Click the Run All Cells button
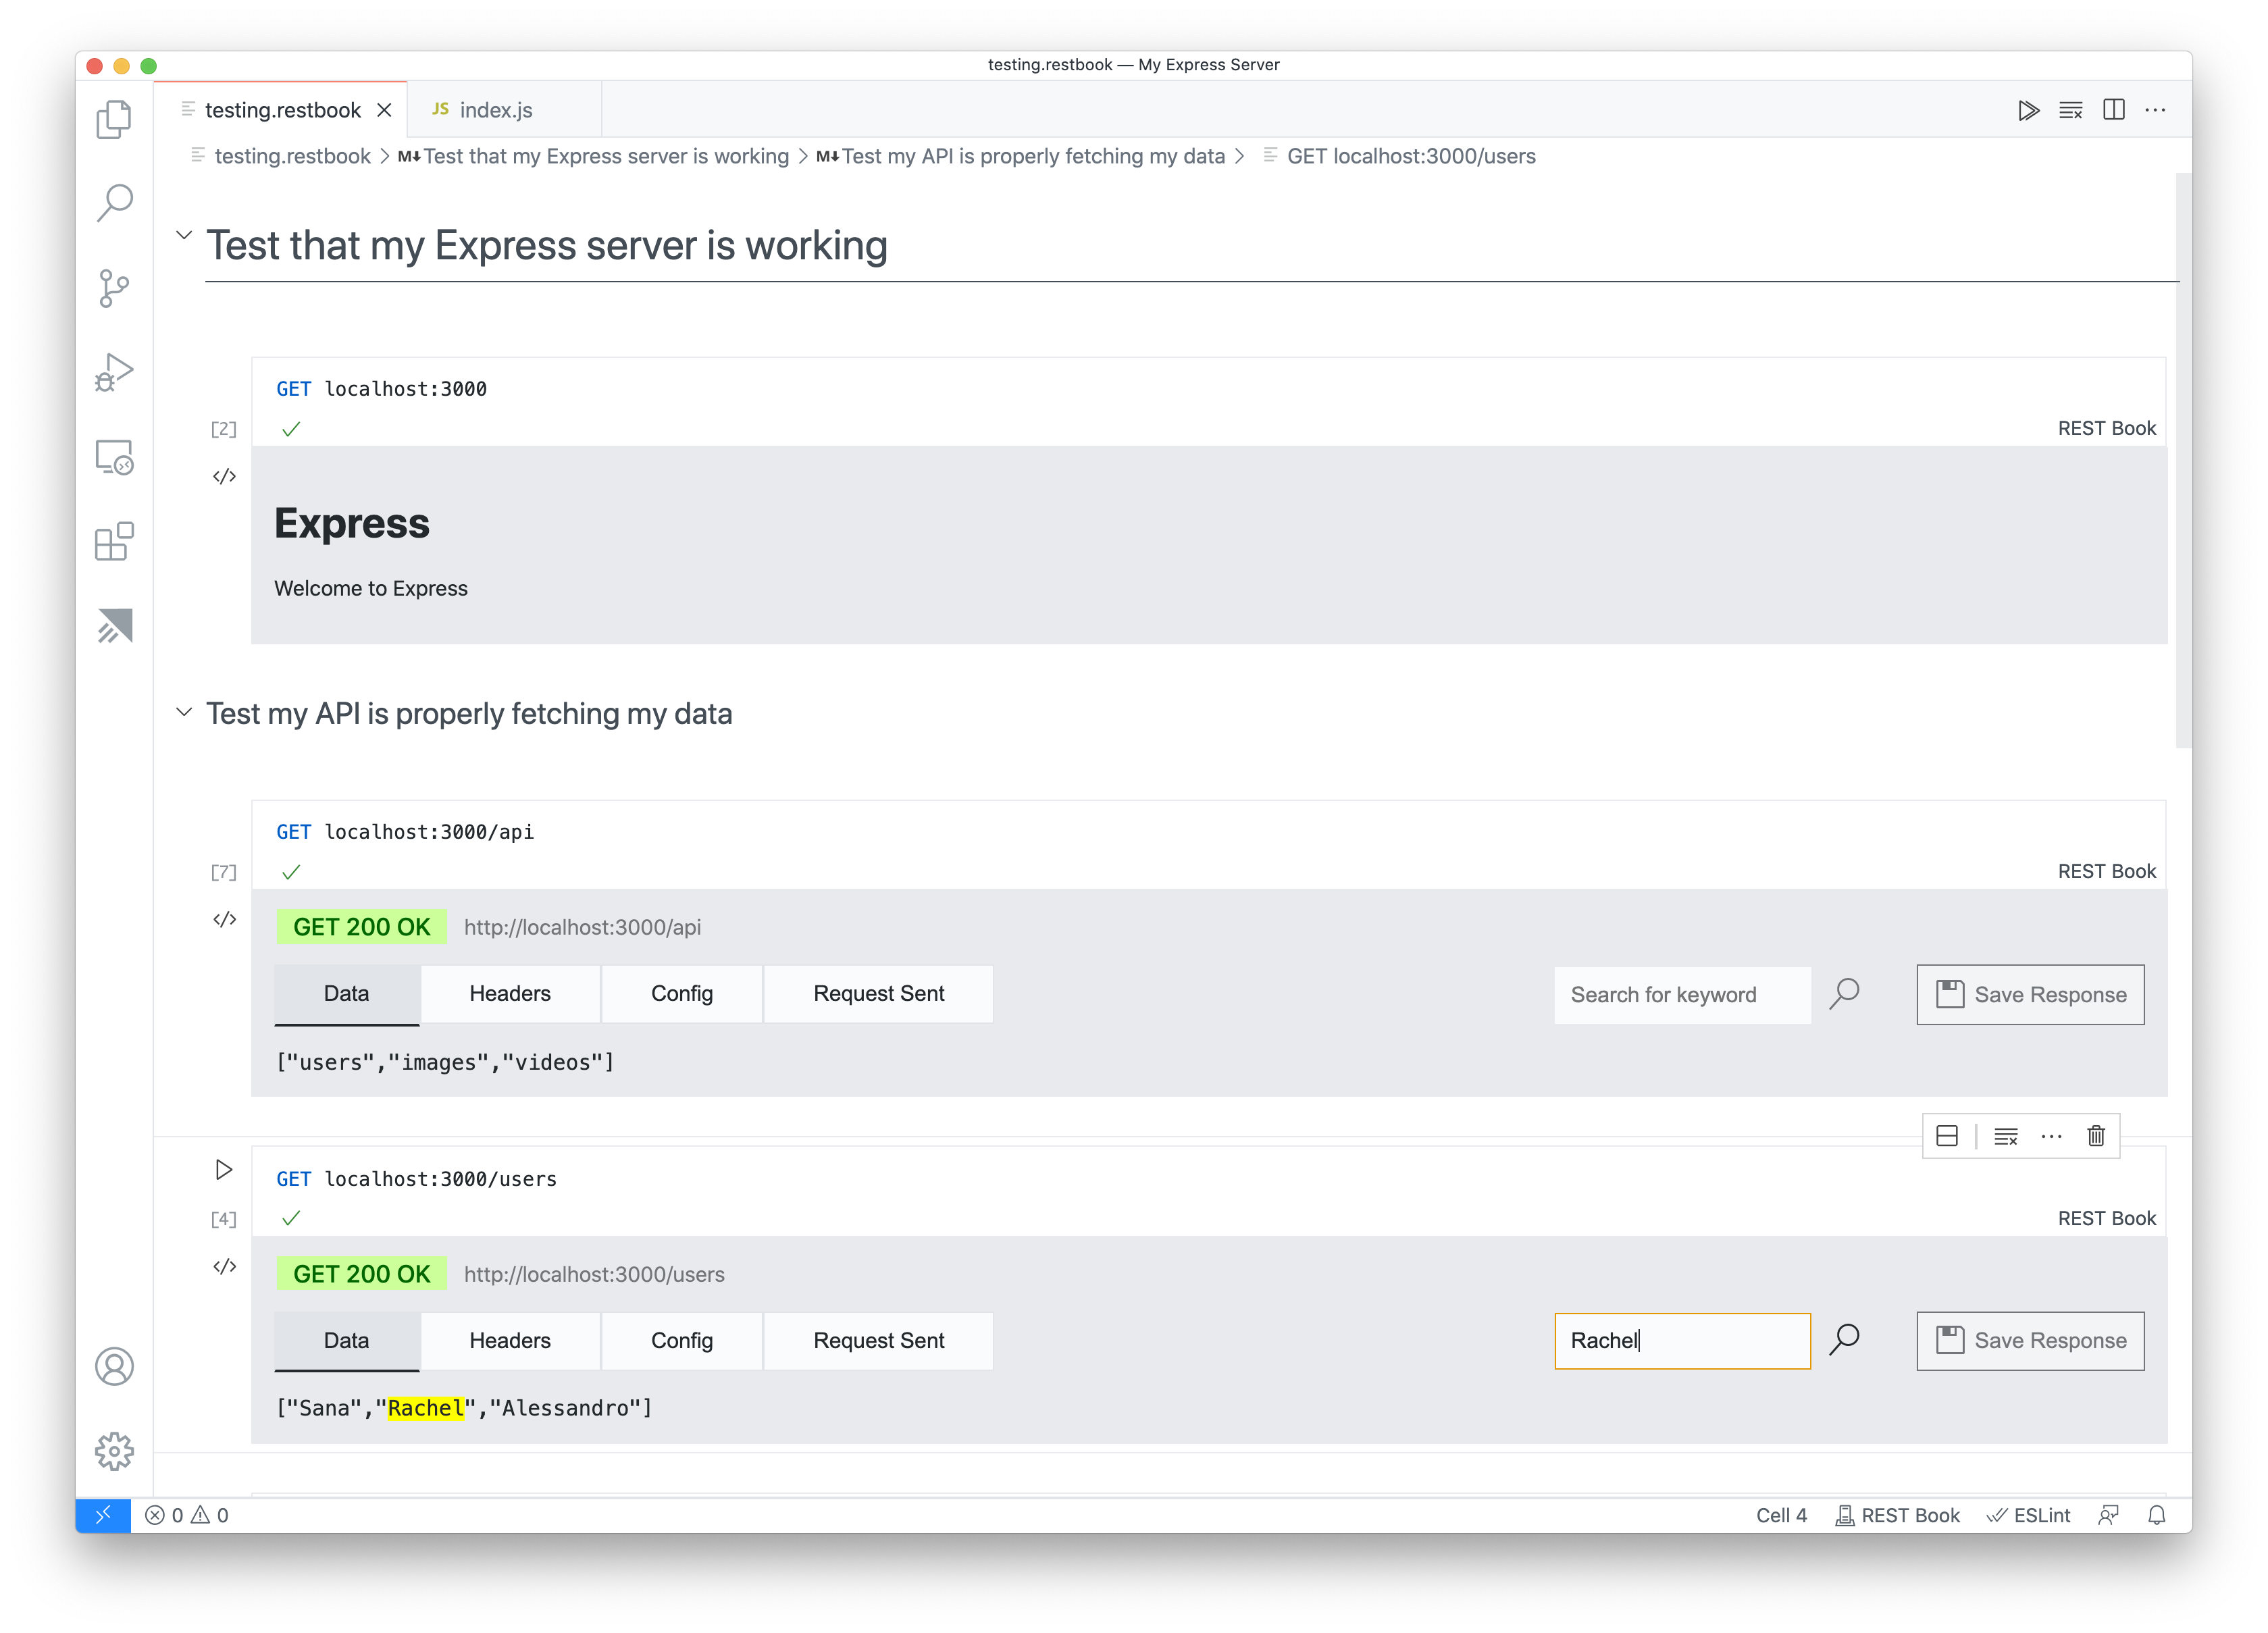This screenshot has height=1633, width=2268. pos(2025,109)
